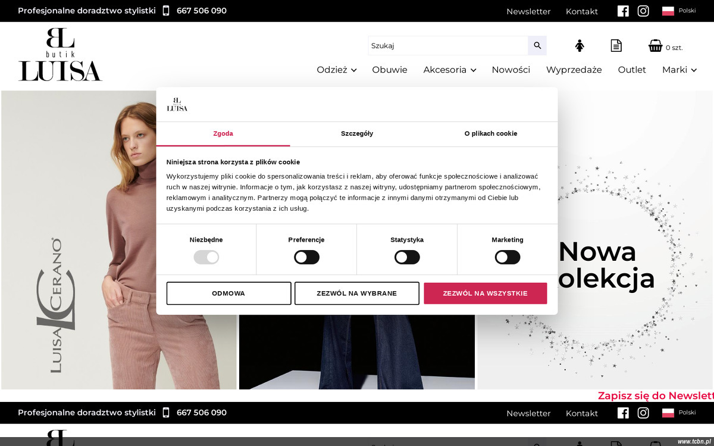714x446 pixels.
Task: Expand the Marki menu chevron
Action: [x=693, y=70]
